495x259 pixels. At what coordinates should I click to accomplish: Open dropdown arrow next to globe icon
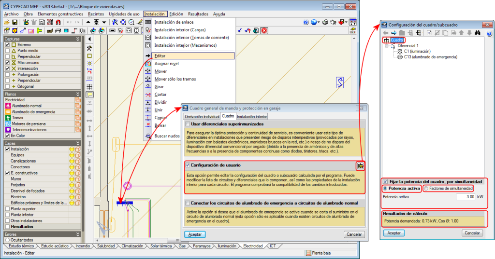click(x=319, y=22)
